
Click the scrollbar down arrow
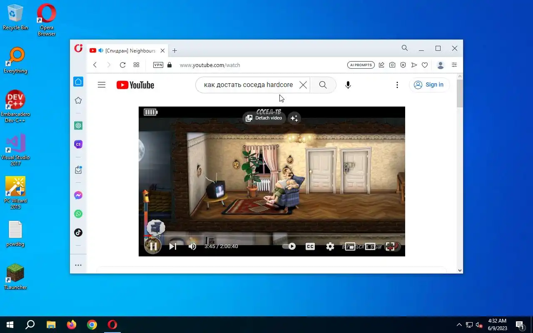[x=460, y=270]
